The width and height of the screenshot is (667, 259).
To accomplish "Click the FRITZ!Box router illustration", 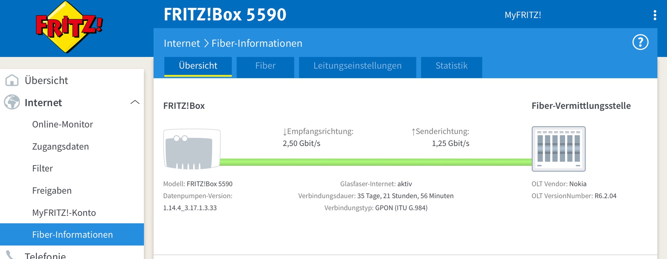I will (192, 149).
